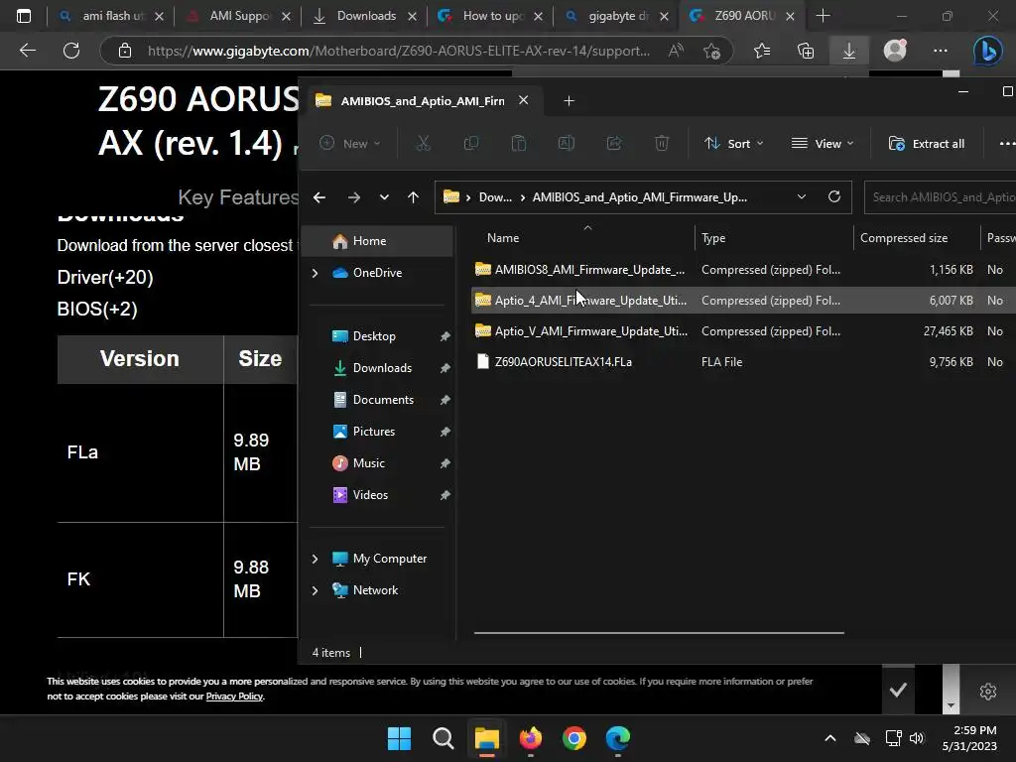Click the chevron after the Dow... breadcrumb

[x=522, y=197]
